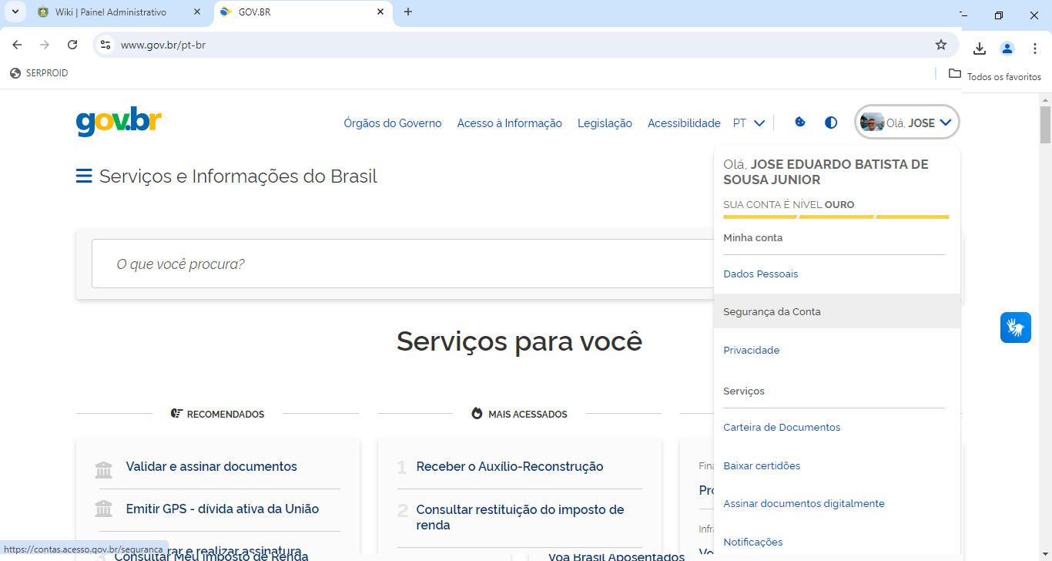
Task: Toggle the dark contrast mode icon
Action: coord(830,122)
